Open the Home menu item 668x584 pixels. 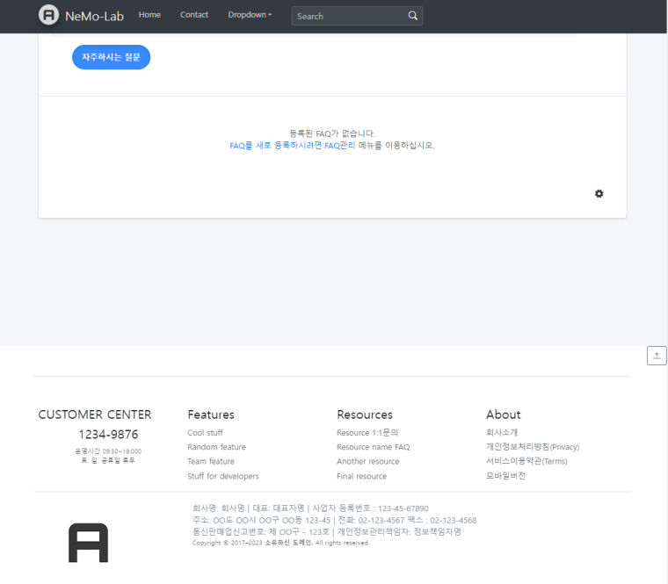pos(149,15)
